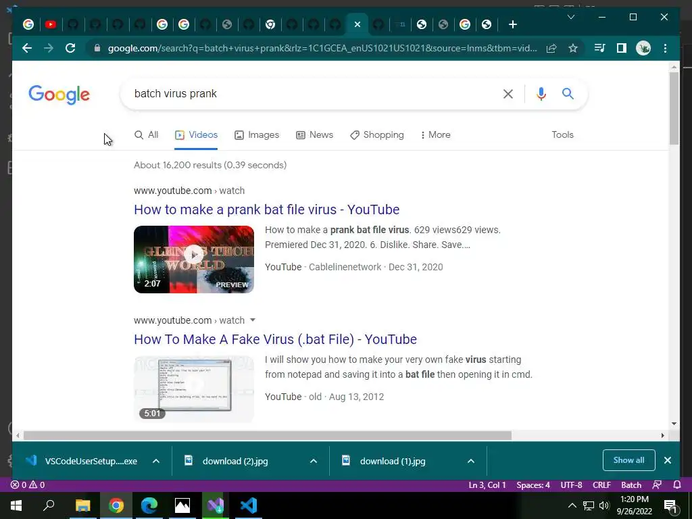Open 'How To Make A Fake Virus (.bat File)' link

coord(276,339)
